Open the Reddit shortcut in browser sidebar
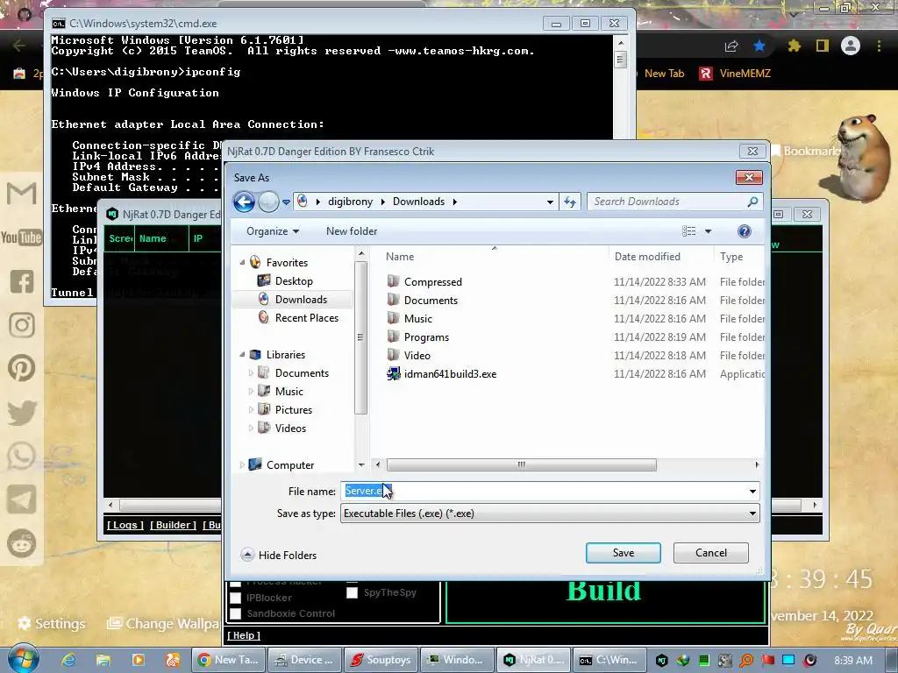Viewport: 898px width, 673px height. pos(22,543)
